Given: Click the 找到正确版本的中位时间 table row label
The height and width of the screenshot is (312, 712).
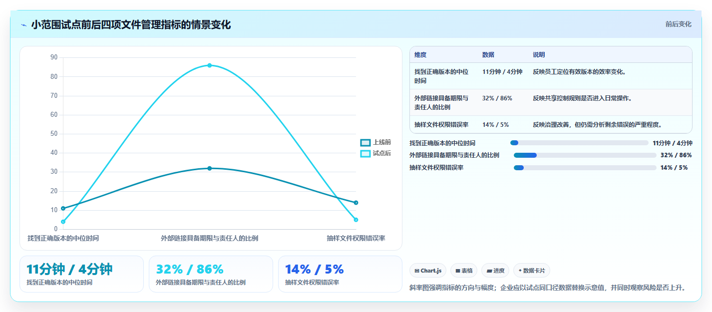Looking at the screenshot, I should [x=442, y=76].
